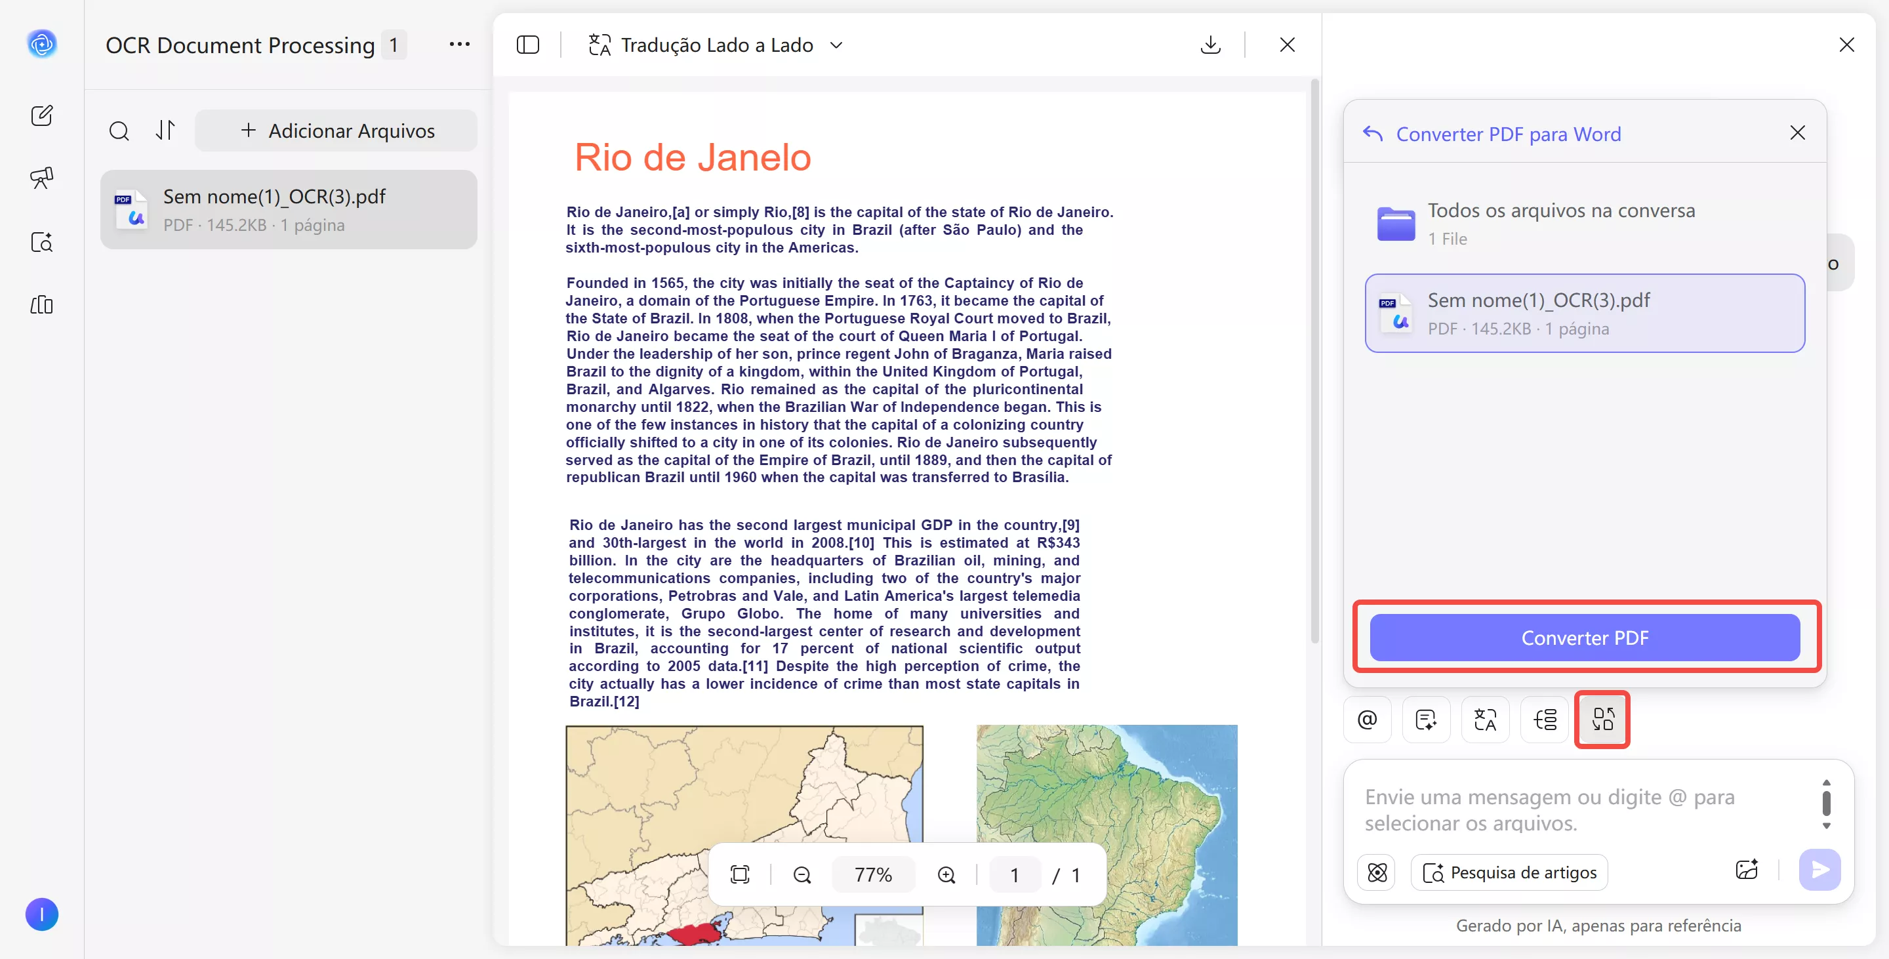This screenshot has width=1889, height=959.
Task: Expand Todos os arquivos na conversa
Action: tap(1561, 222)
